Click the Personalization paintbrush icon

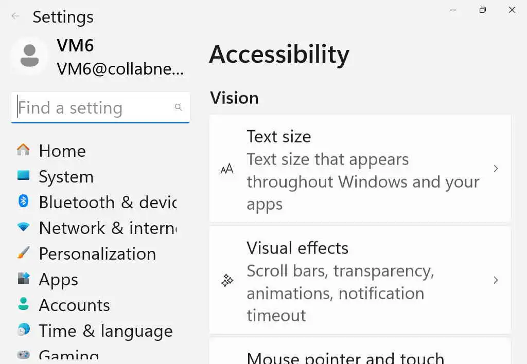pos(23,252)
